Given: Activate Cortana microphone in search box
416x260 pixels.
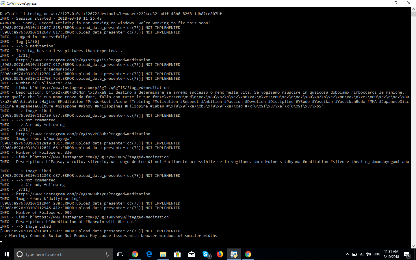Looking at the screenshot, I should click(x=107, y=254).
